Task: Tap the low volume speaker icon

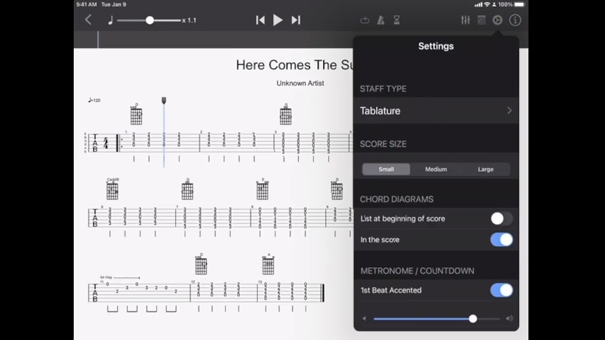Action: point(364,319)
